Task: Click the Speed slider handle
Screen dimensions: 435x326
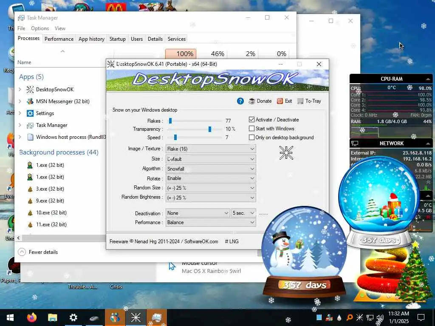Action: (x=175, y=138)
